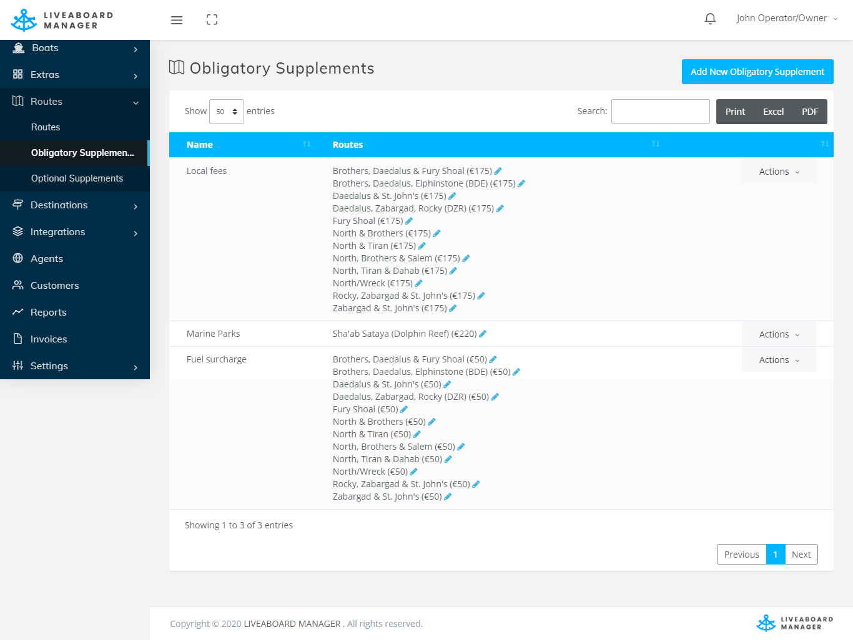The height and width of the screenshot is (640, 853).
Task: Edit the Fury Shoal (€175) route price
Action: point(409,221)
